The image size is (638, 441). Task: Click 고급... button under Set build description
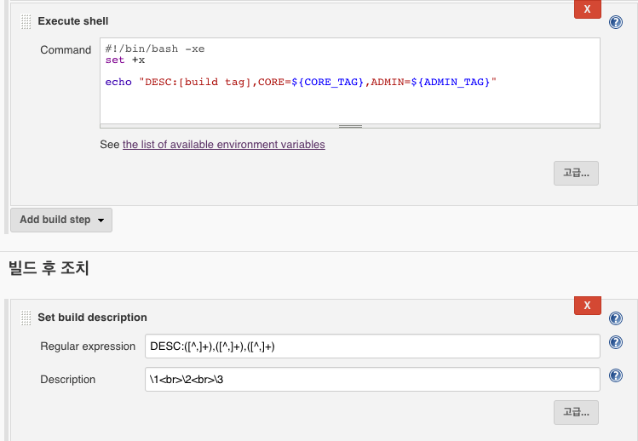(x=576, y=413)
